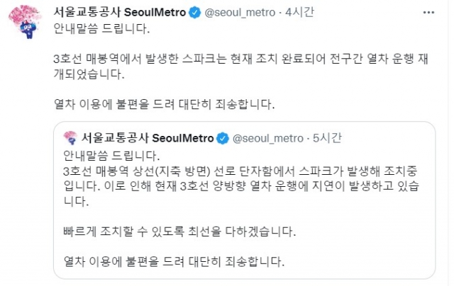Open the three-dot more options menu
This screenshot has height=286, width=454.
click(428, 13)
